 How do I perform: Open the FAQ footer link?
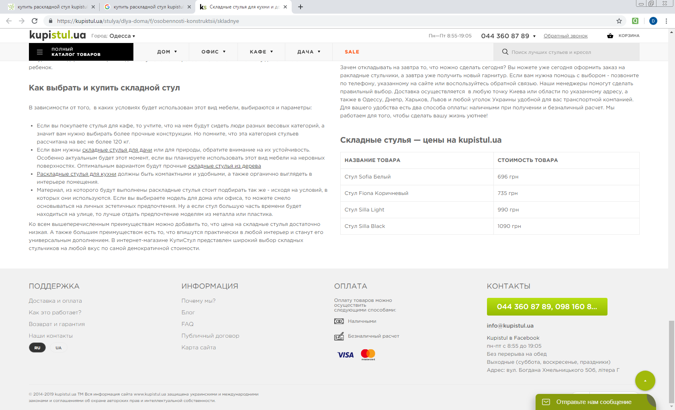[x=188, y=324]
